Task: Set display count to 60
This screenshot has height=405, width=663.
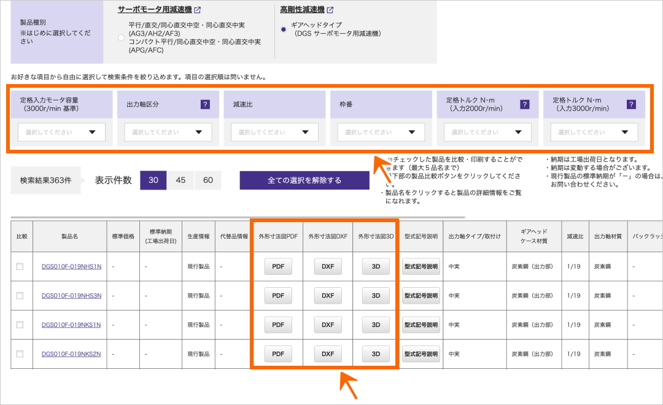Action: coord(208,180)
